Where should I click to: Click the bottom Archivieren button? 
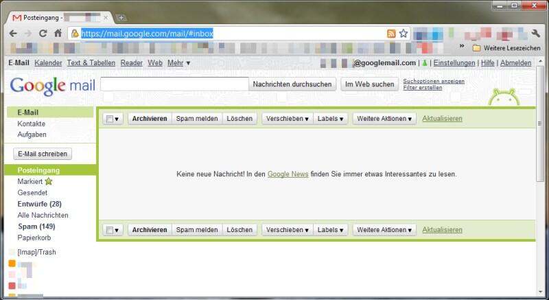(150, 230)
